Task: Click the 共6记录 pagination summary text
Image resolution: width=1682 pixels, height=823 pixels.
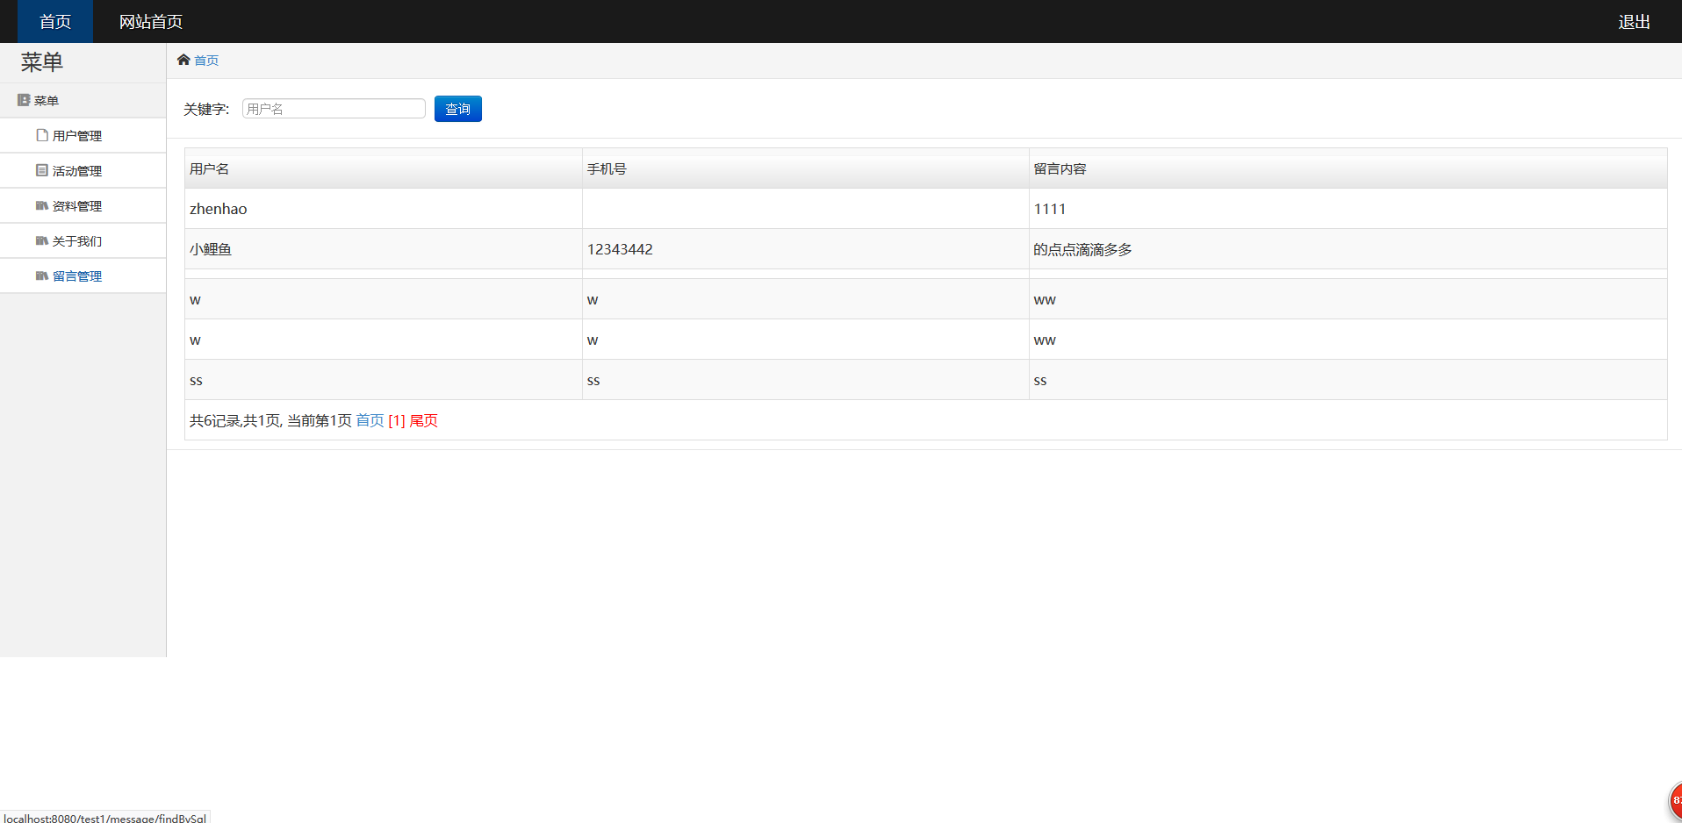Action: click(270, 420)
